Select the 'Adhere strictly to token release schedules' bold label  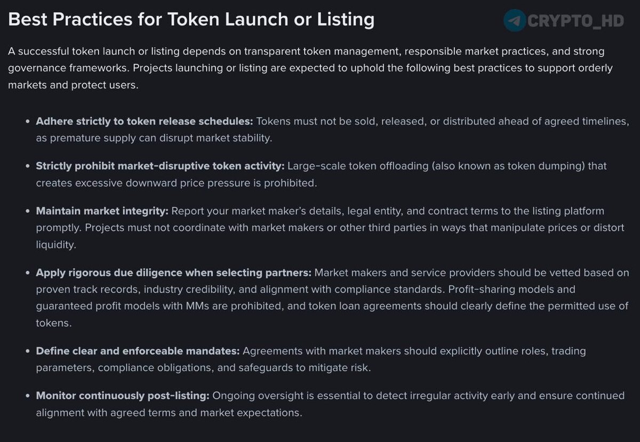(145, 121)
